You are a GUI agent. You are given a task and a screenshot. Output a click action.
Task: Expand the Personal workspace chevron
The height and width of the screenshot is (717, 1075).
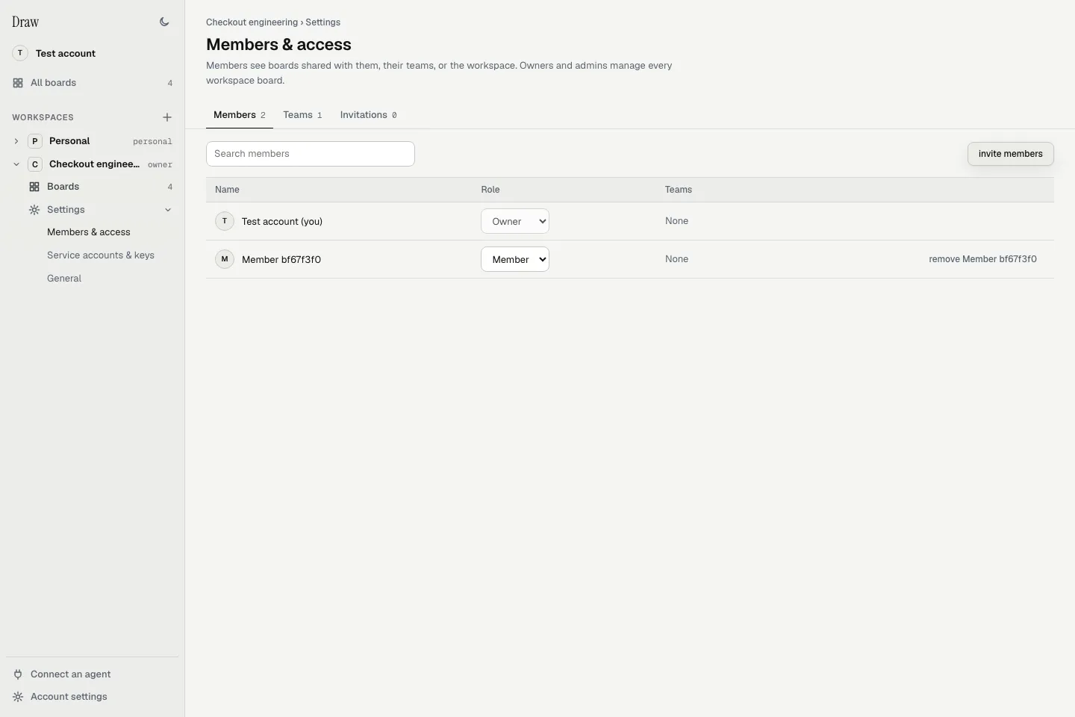16,141
